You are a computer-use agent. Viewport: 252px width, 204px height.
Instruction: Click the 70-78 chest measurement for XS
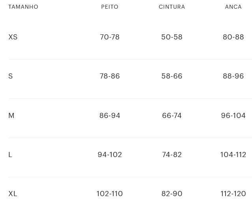[110, 37]
